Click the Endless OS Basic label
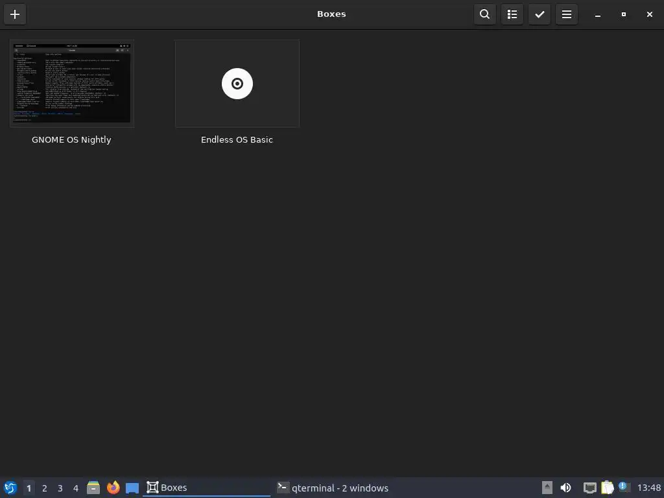Image resolution: width=664 pixels, height=498 pixels. pos(237,140)
